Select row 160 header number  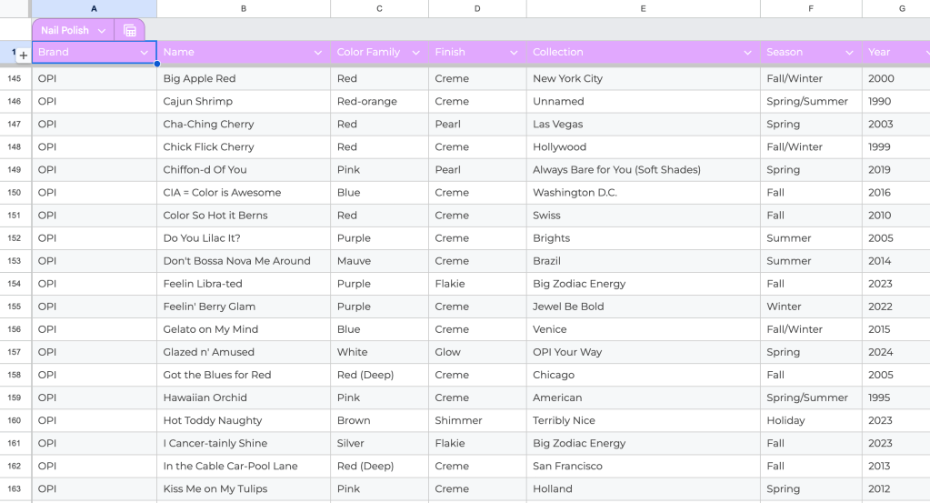pyautogui.click(x=15, y=420)
